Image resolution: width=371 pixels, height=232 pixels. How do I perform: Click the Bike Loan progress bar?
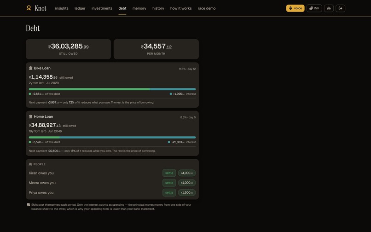pyautogui.click(x=112, y=89)
